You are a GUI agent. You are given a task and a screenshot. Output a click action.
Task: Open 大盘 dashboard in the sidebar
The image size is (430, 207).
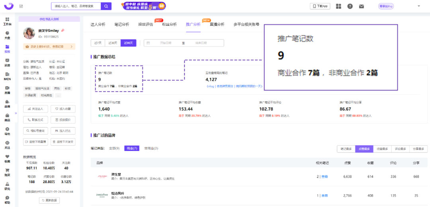(x=7, y=35)
